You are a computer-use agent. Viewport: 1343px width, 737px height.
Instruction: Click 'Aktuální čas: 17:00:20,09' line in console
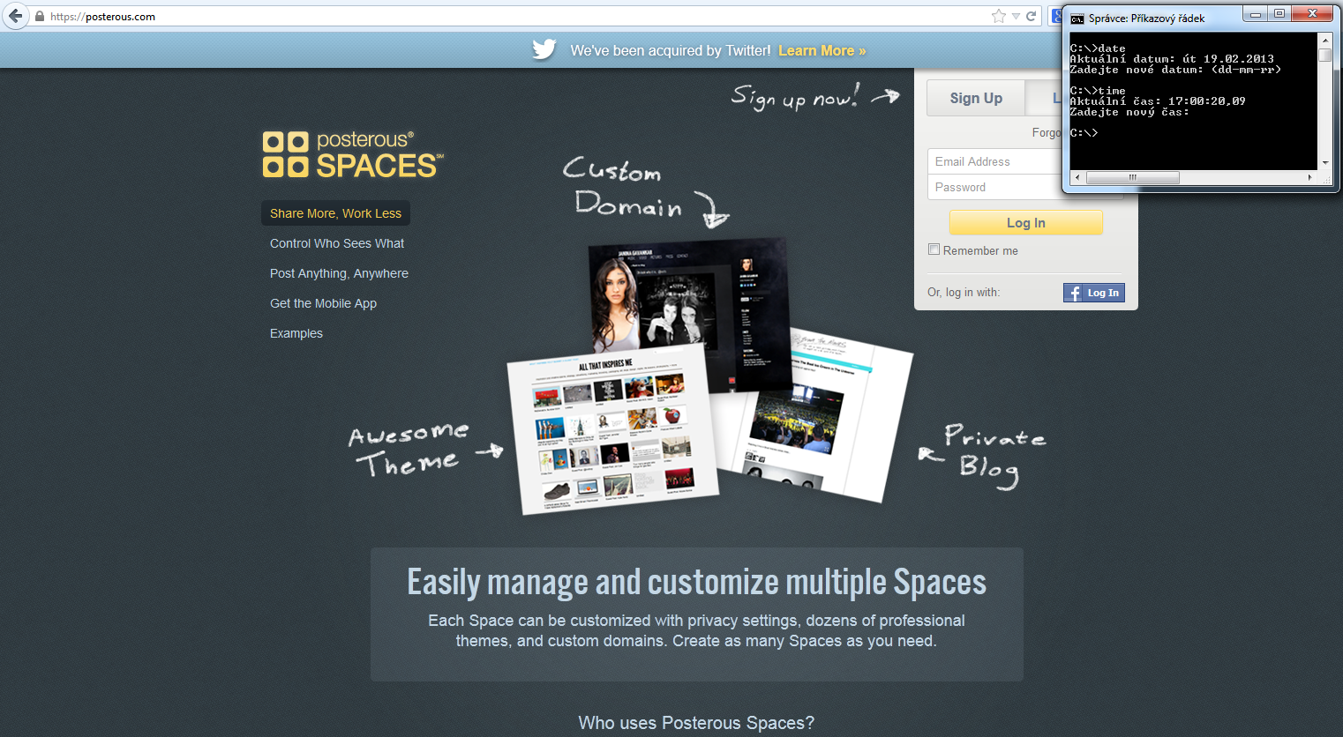point(1158,101)
